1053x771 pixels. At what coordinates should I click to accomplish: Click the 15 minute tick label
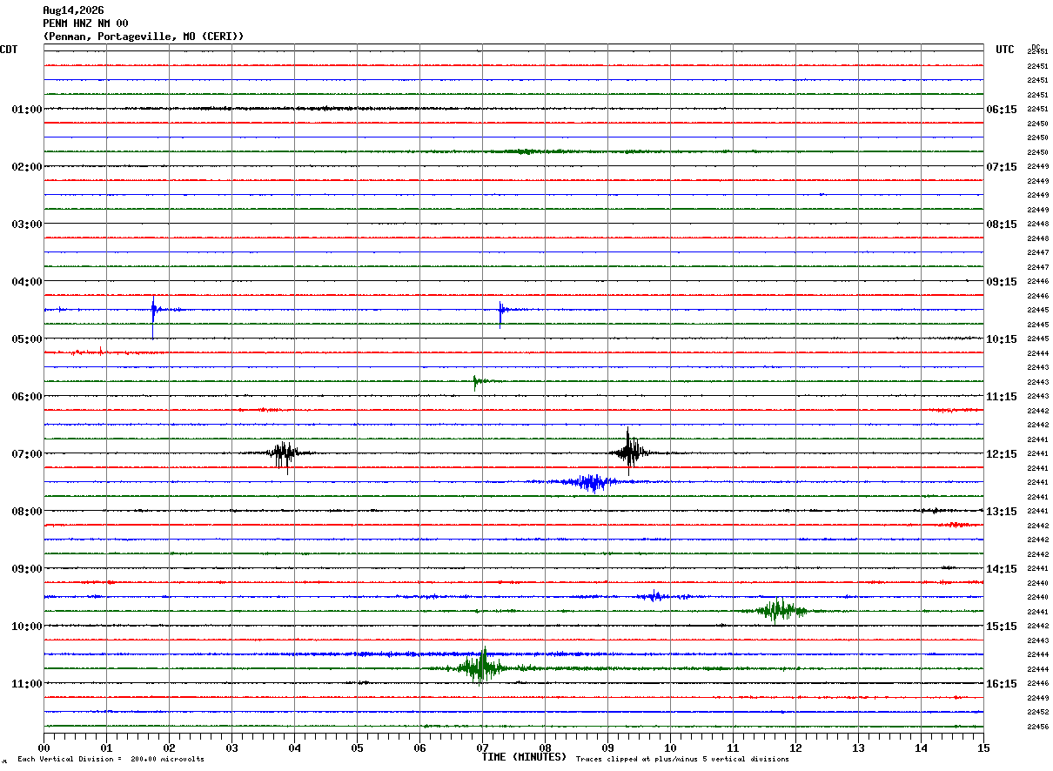tap(983, 748)
